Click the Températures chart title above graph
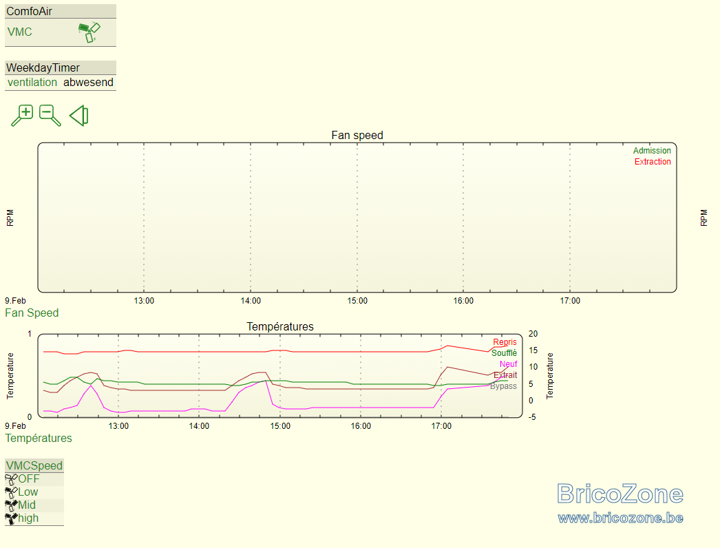Screen dimensions: 720x548 (x=280, y=326)
